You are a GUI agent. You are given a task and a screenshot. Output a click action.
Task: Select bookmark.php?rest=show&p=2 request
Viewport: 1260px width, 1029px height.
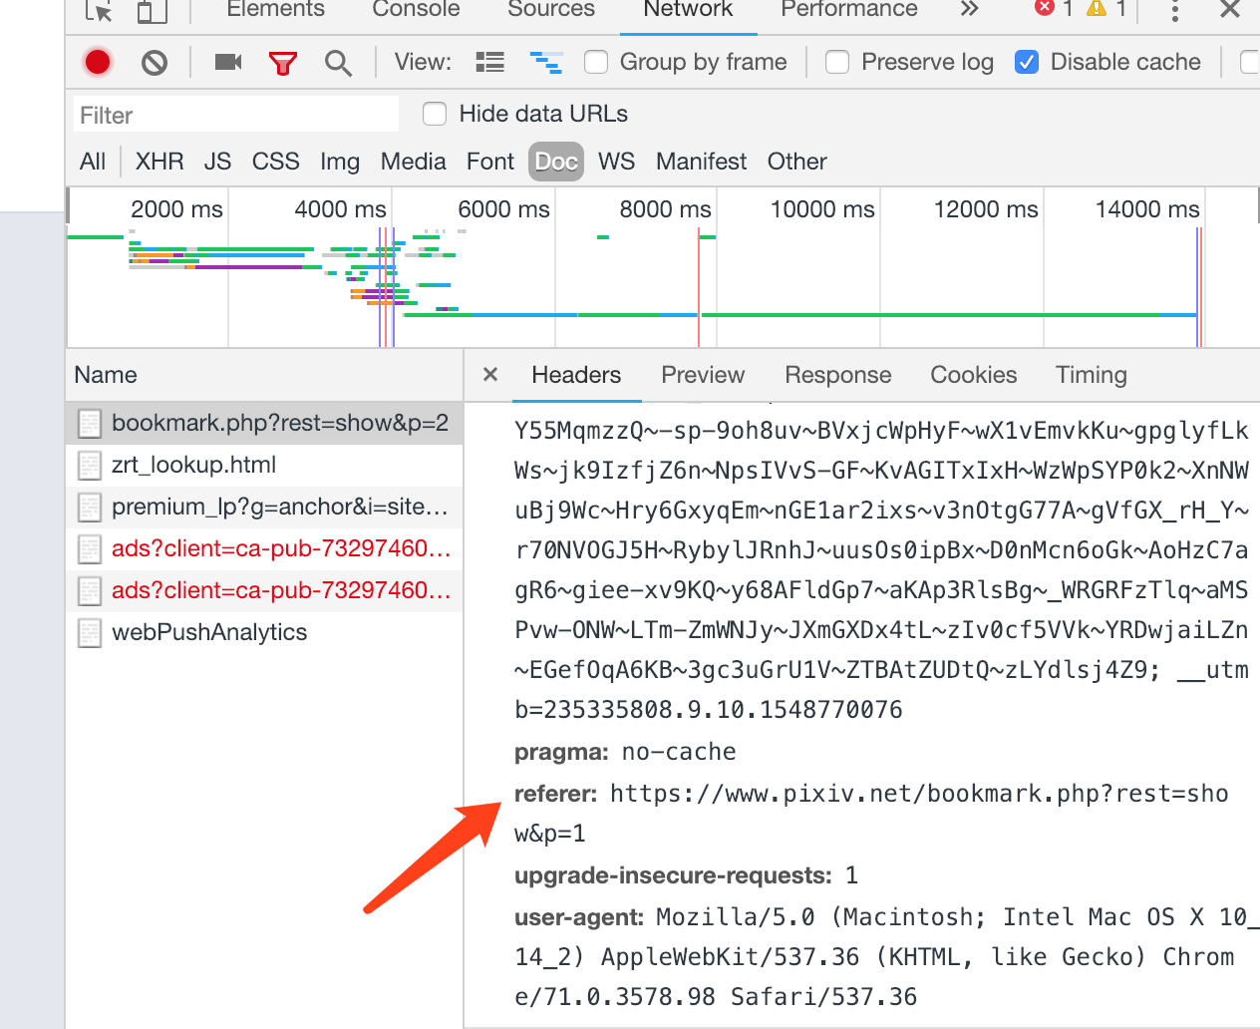264,423
